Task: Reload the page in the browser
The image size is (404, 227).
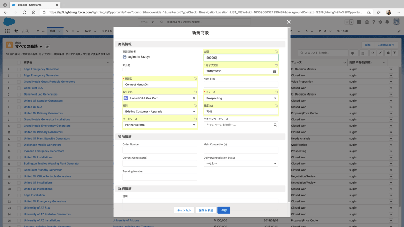Action: tap(24, 12)
